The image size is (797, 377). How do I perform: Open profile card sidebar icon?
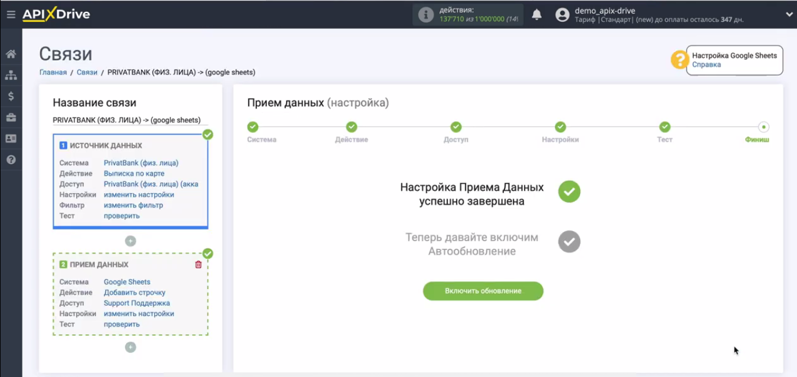(11, 138)
